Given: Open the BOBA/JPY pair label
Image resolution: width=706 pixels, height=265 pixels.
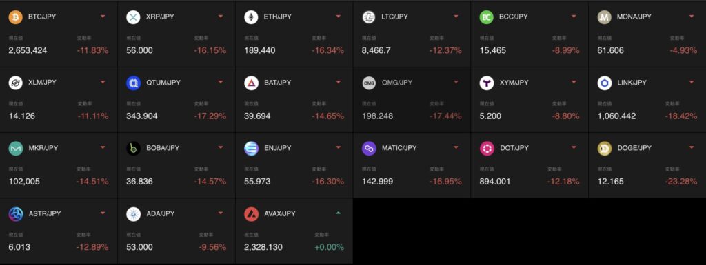Looking at the screenshot, I should click(x=163, y=148).
